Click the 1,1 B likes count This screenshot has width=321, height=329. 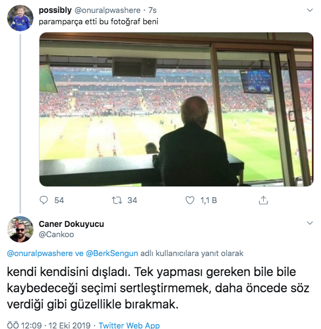[x=209, y=200]
